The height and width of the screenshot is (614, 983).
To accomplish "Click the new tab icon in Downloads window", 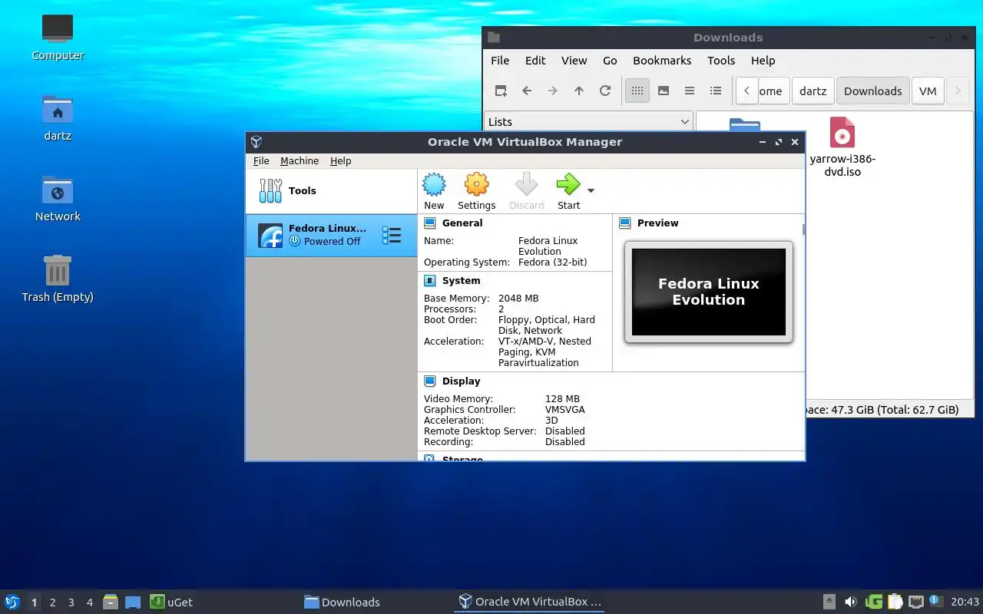I will [x=501, y=91].
